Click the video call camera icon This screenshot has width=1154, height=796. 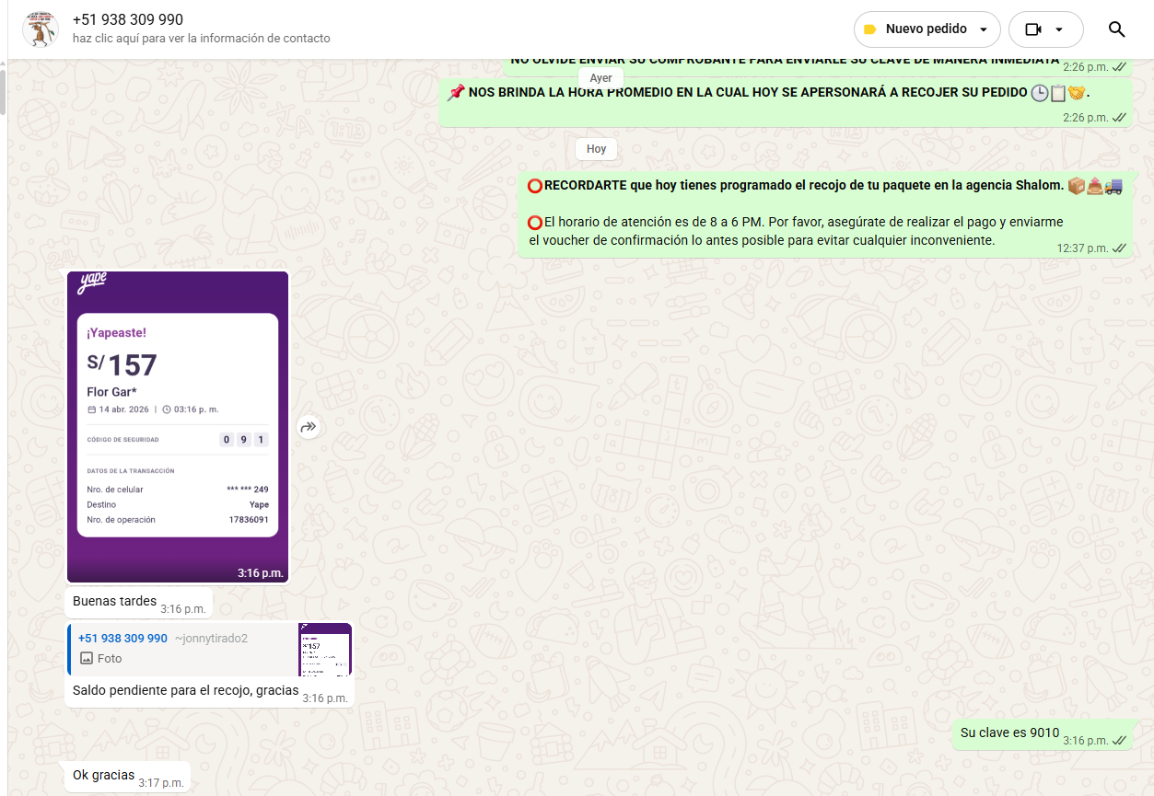coord(1032,29)
